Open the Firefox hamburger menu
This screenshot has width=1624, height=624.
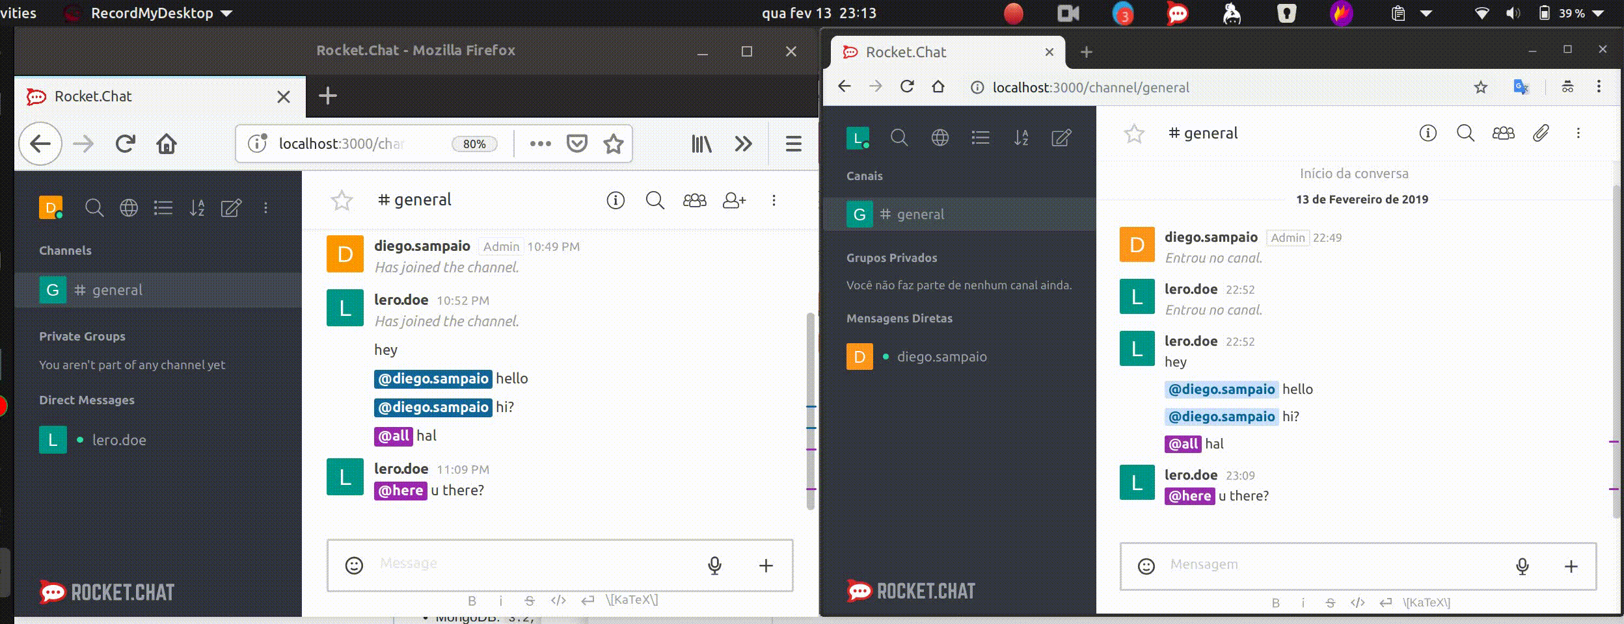pos(793,144)
